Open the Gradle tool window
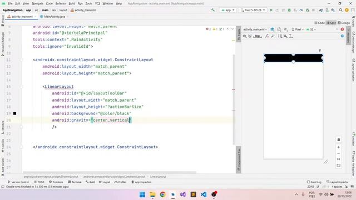Image resolution: width=356 pixels, height=200 pixels. tap(354, 21)
